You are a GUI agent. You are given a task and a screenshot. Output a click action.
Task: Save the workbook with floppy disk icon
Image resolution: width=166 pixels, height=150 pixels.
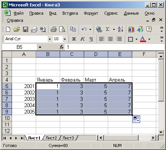(26, 29)
